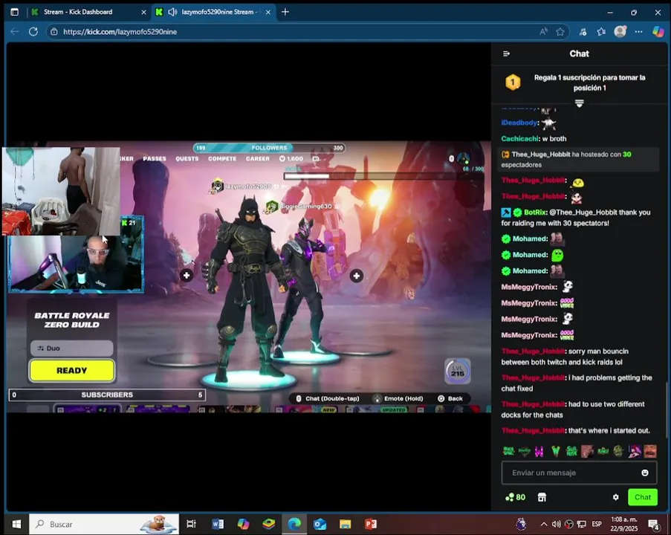The image size is (671, 535).
Task: Collapse the chat panel with the arrow icon
Action: tap(506, 54)
